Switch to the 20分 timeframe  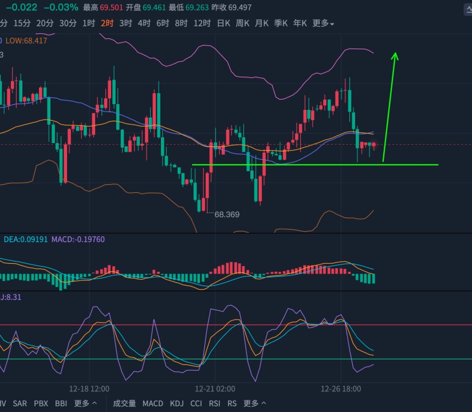tap(45, 23)
